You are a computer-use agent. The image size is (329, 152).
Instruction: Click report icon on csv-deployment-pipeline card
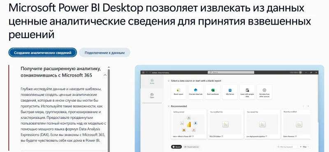pos(262,125)
